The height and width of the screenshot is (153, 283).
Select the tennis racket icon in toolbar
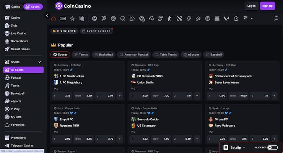104,19
